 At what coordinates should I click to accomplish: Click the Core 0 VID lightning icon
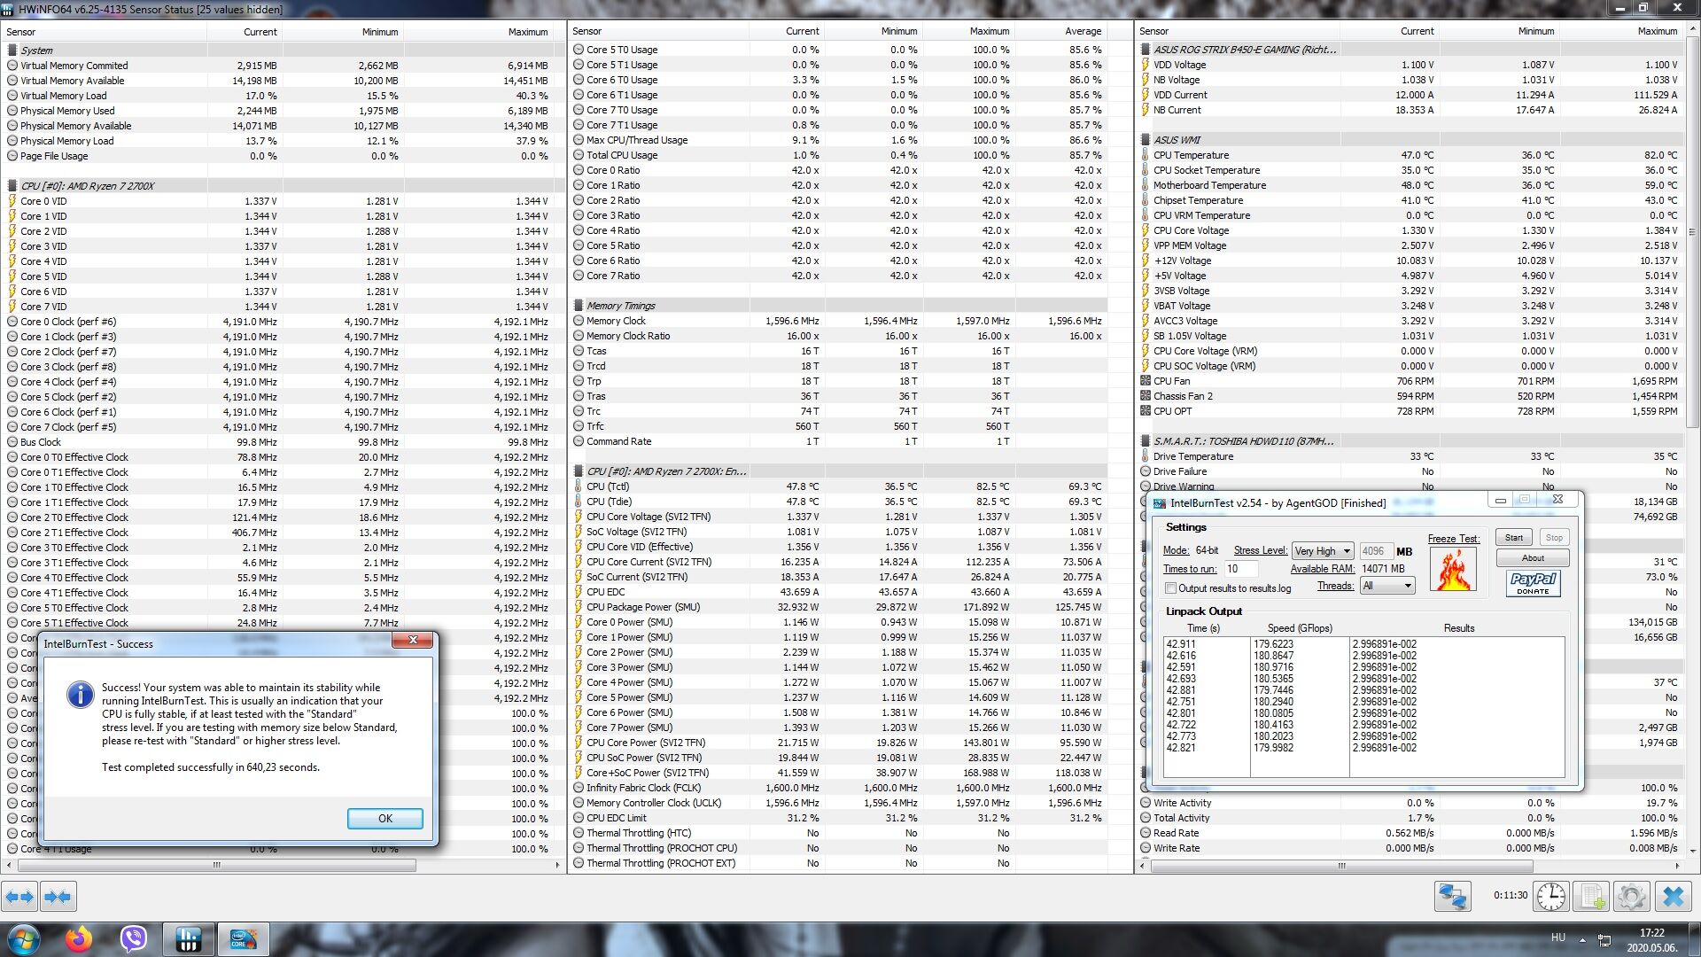(x=12, y=201)
